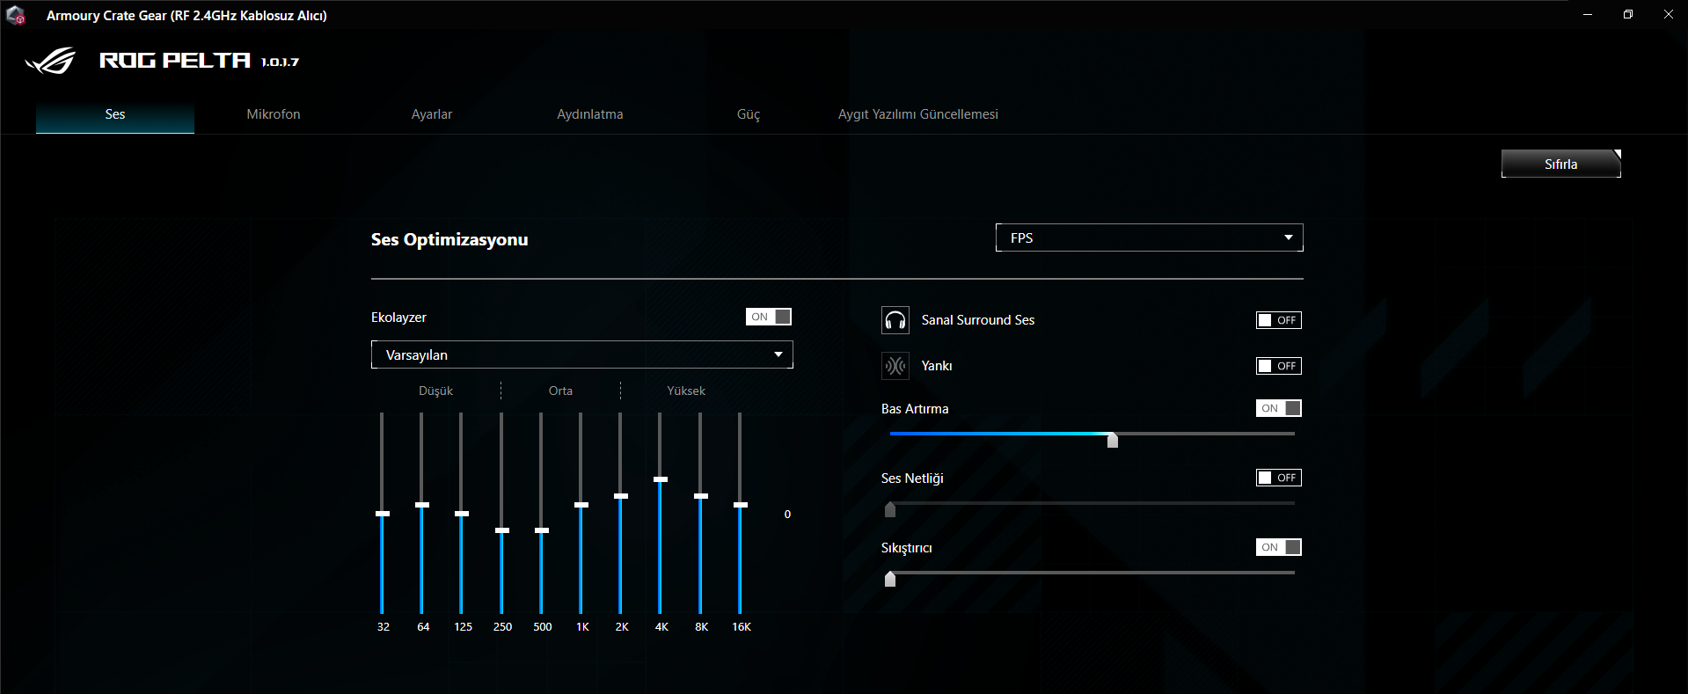Turn off the Ekolayzer switch
The height and width of the screenshot is (694, 1688).
(x=769, y=317)
